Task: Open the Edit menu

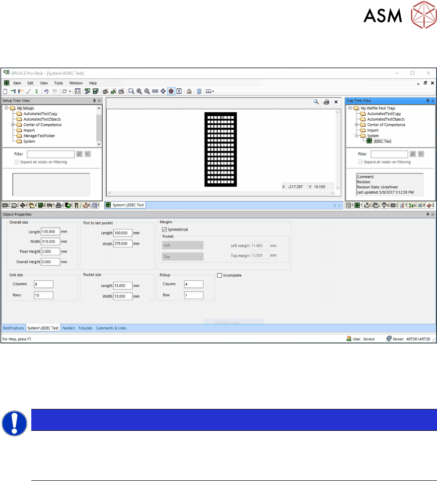Action: pyautogui.click(x=30, y=83)
